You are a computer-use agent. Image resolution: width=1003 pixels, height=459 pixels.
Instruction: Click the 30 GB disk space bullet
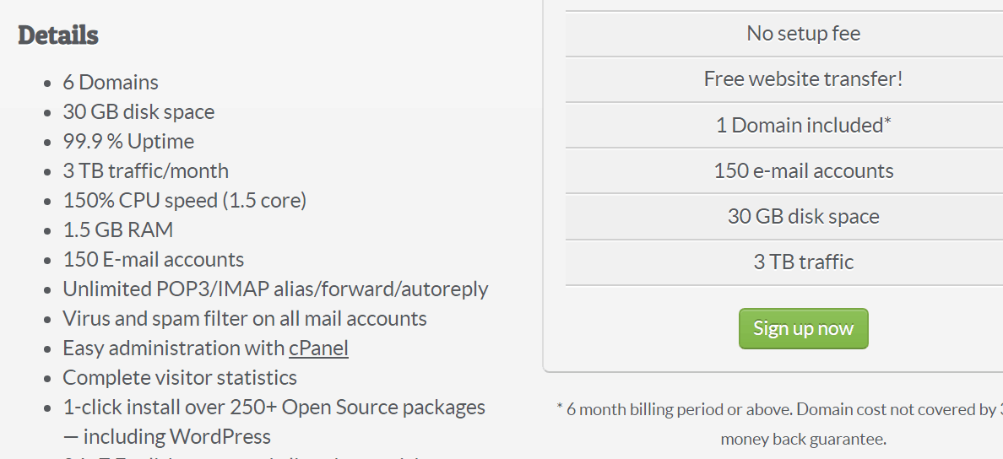[138, 111]
